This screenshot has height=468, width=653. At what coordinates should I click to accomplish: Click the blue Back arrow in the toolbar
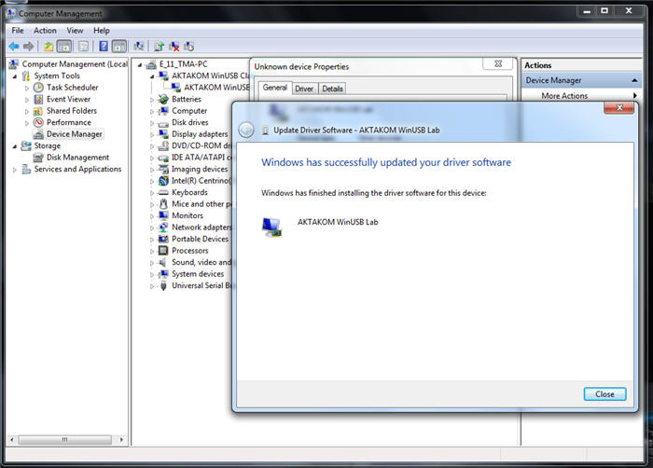(14, 47)
